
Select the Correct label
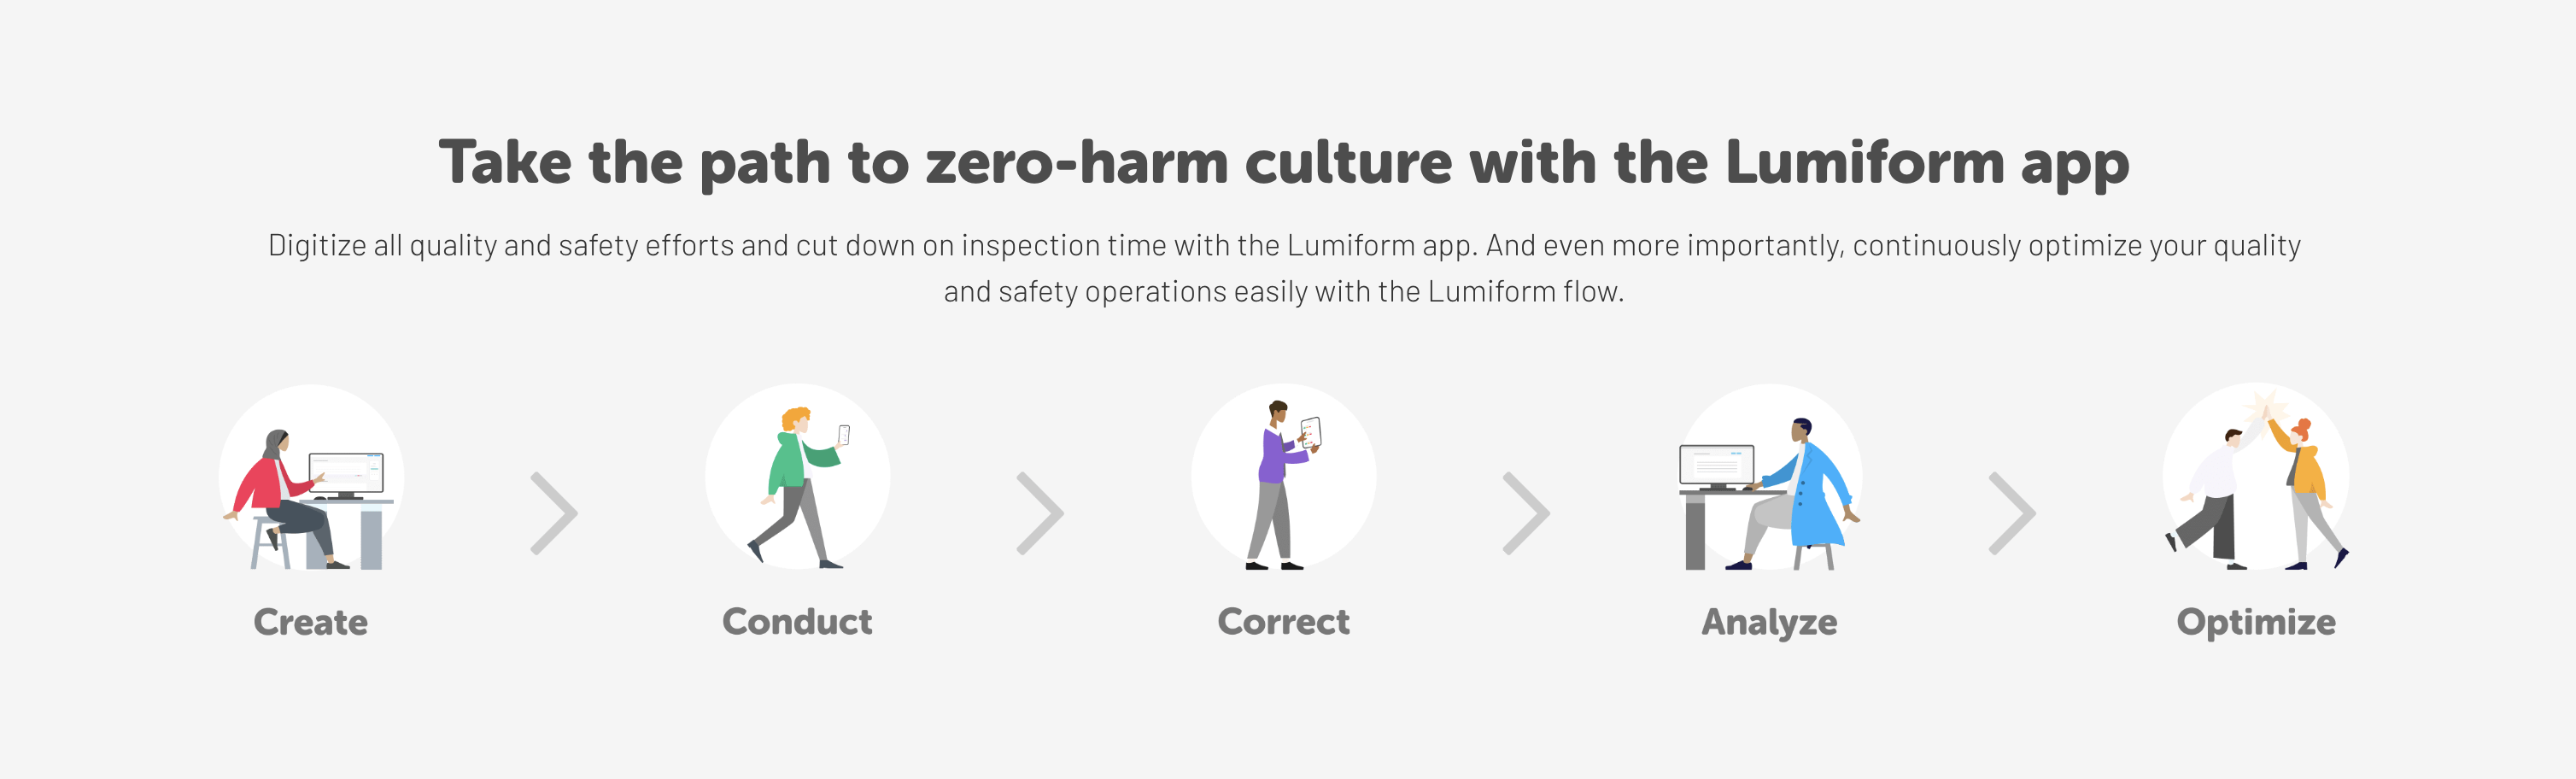[x=1283, y=622]
